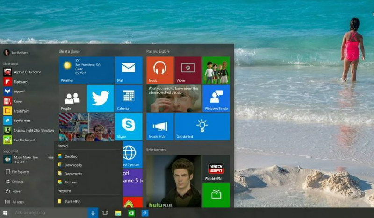
Task: Open the blue globe taskbar icon
Action: pyautogui.click(x=145, y=213)
